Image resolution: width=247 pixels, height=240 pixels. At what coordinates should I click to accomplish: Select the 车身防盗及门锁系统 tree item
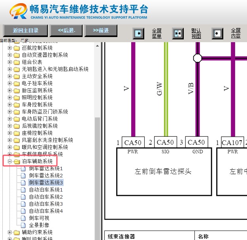point(45,112)
